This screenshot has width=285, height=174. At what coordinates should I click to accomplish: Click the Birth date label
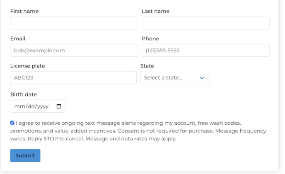pos(24,94)
